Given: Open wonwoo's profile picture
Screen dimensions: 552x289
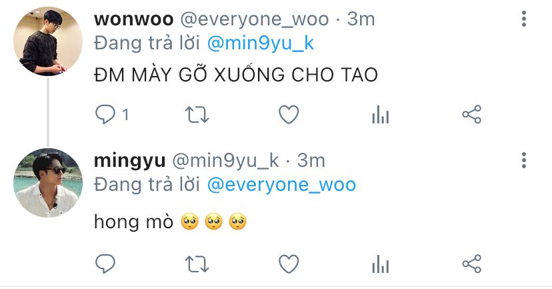Looking at the screenshot, I should click(48, 41).
